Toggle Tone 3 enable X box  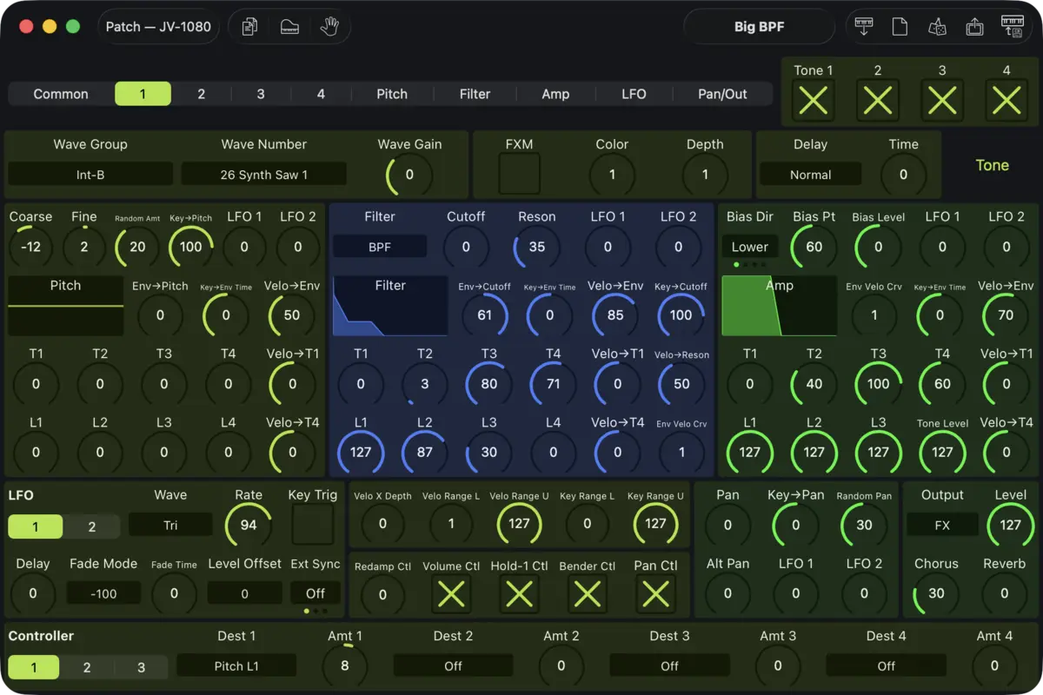[x=942, y=101]
